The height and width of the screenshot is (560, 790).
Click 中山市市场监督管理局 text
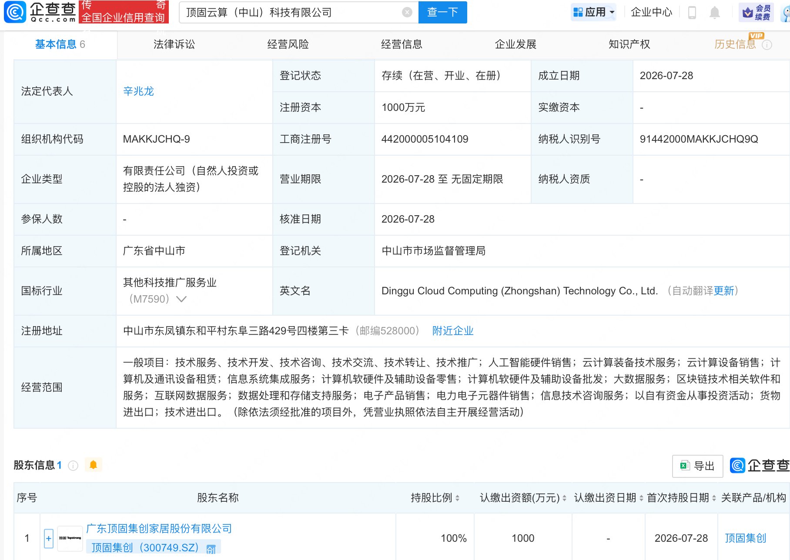coord(434,251)
